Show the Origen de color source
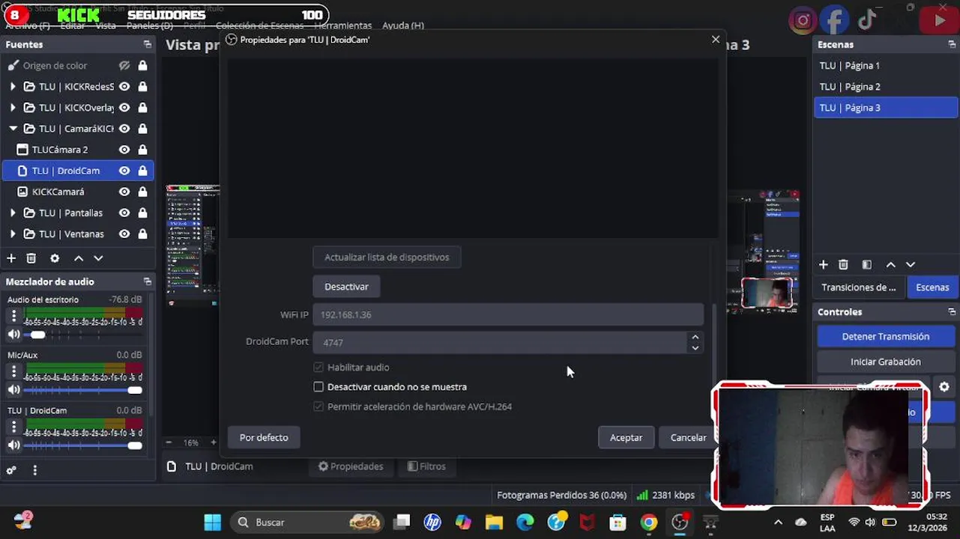This screenshot has width=960, height=539. tap(124, 66)
